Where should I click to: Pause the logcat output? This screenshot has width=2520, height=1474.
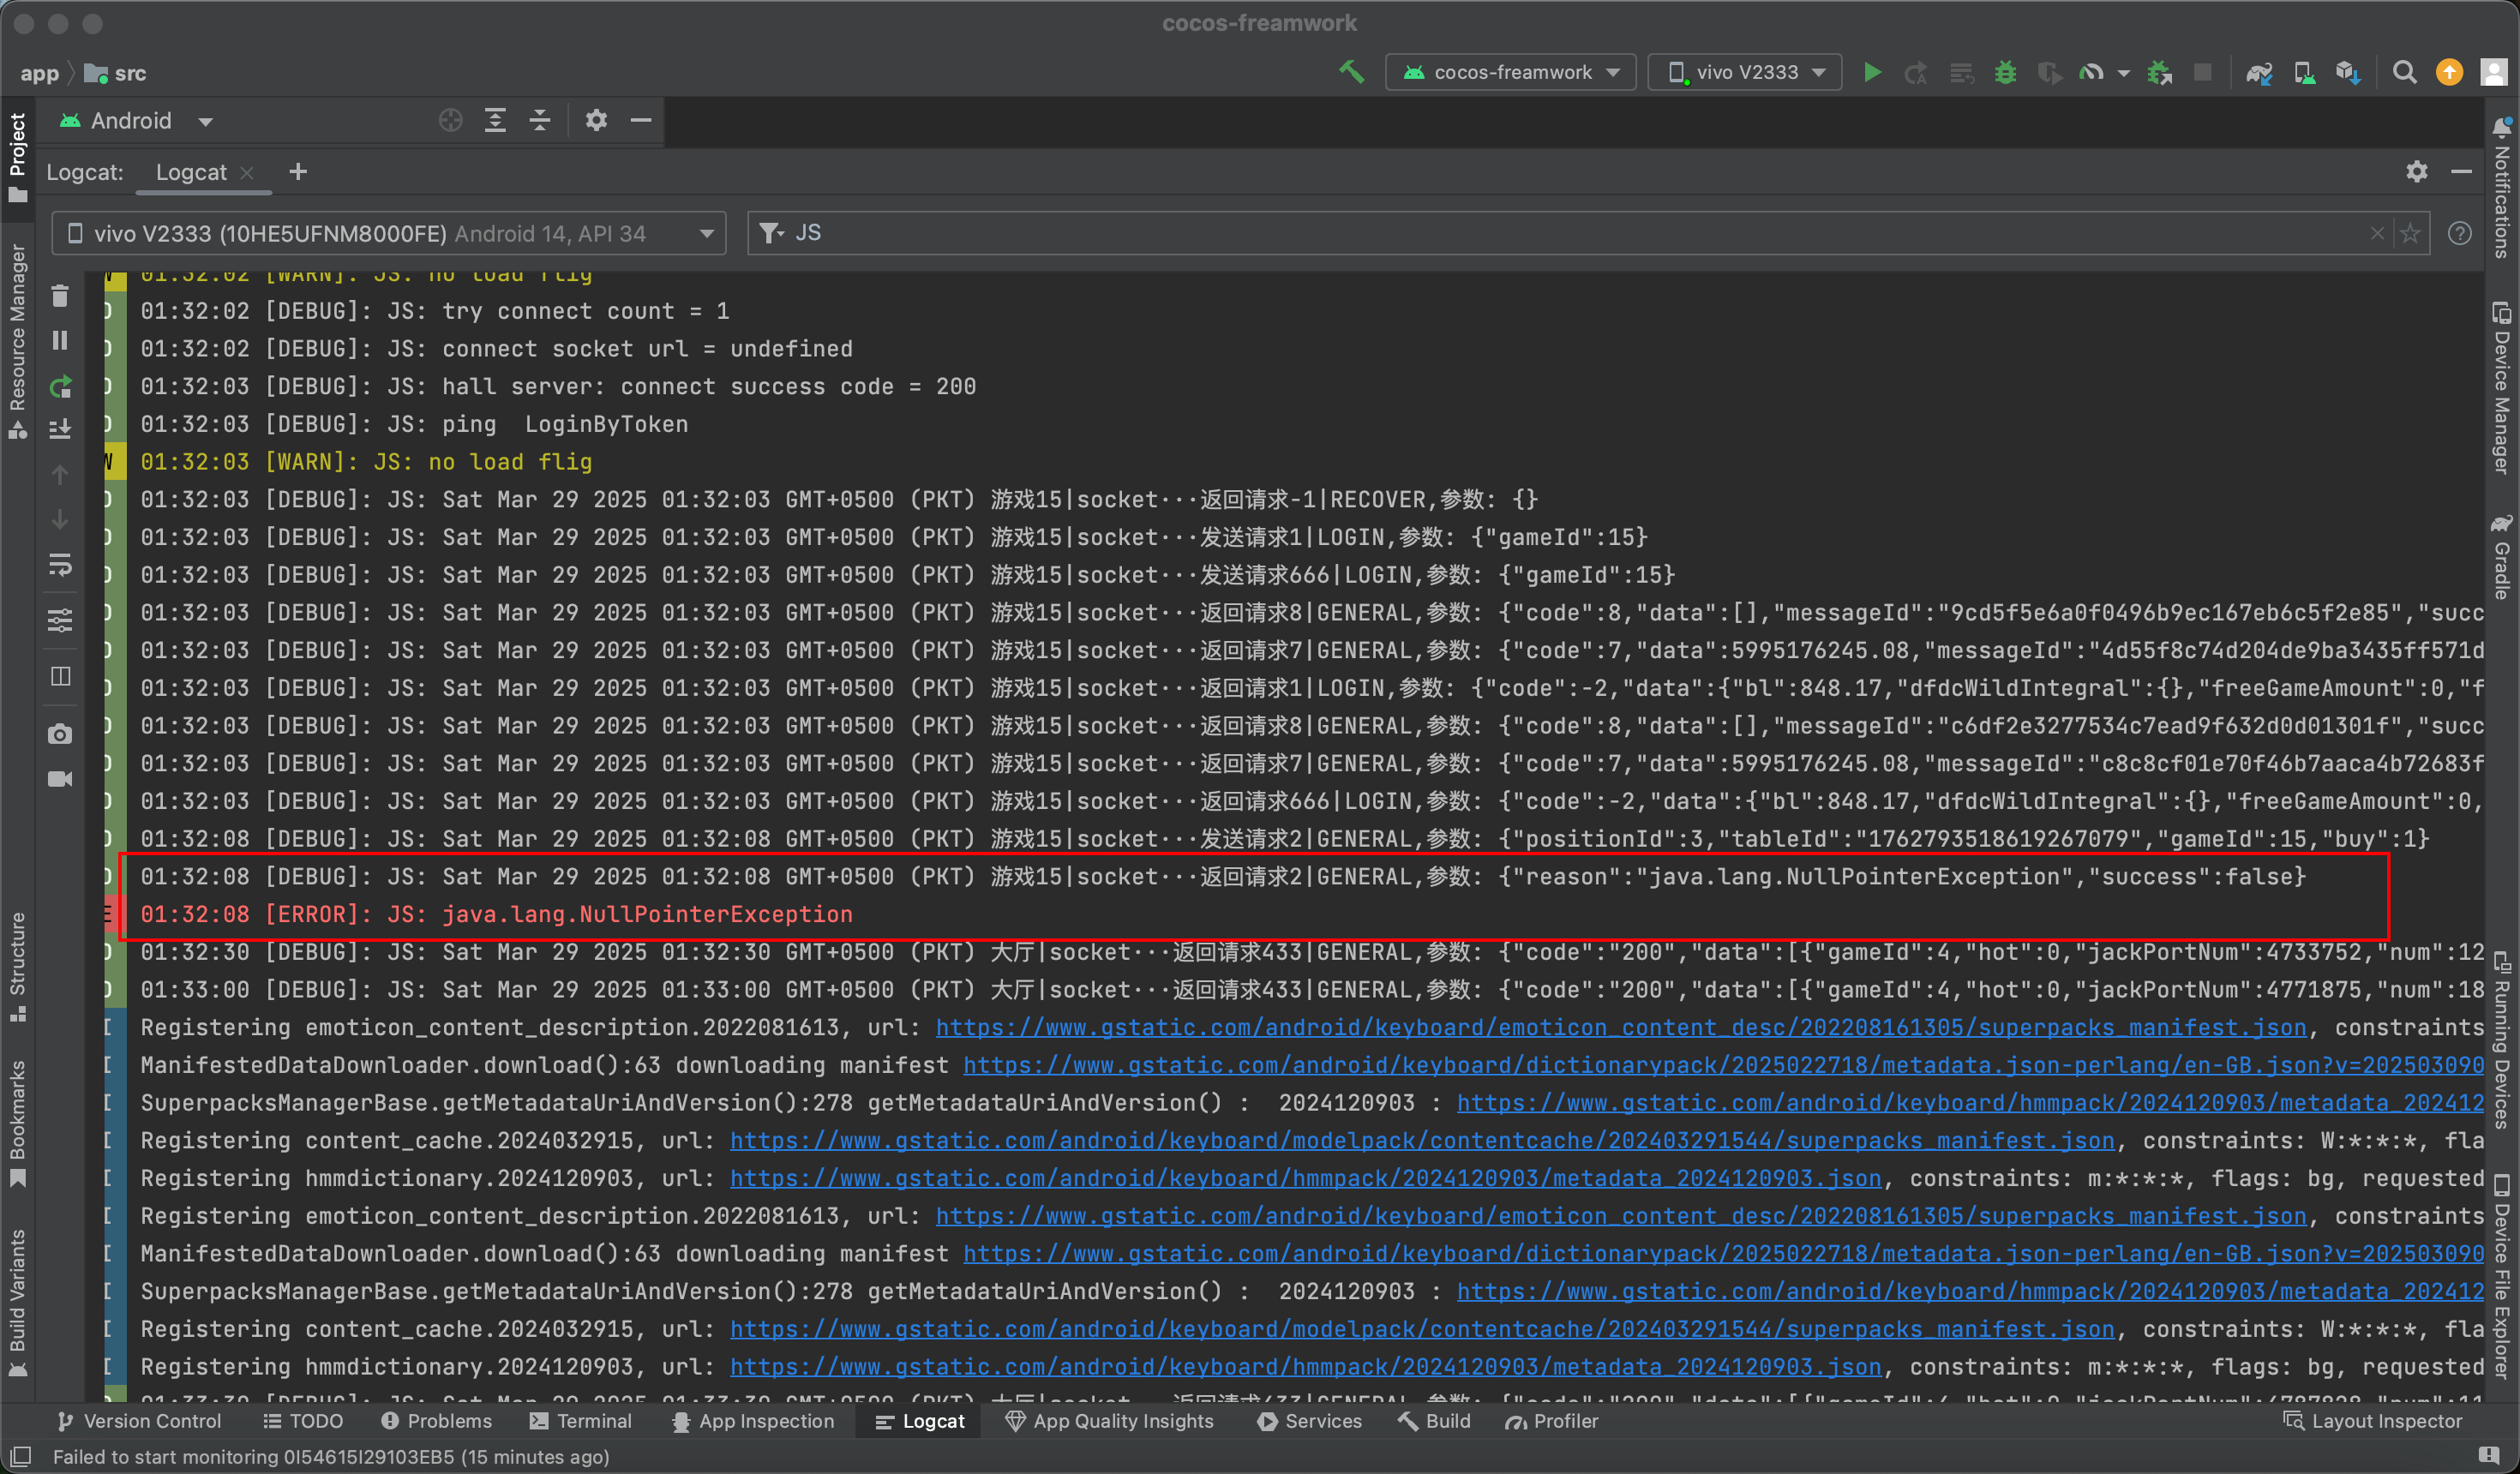[x=60, y=341]
